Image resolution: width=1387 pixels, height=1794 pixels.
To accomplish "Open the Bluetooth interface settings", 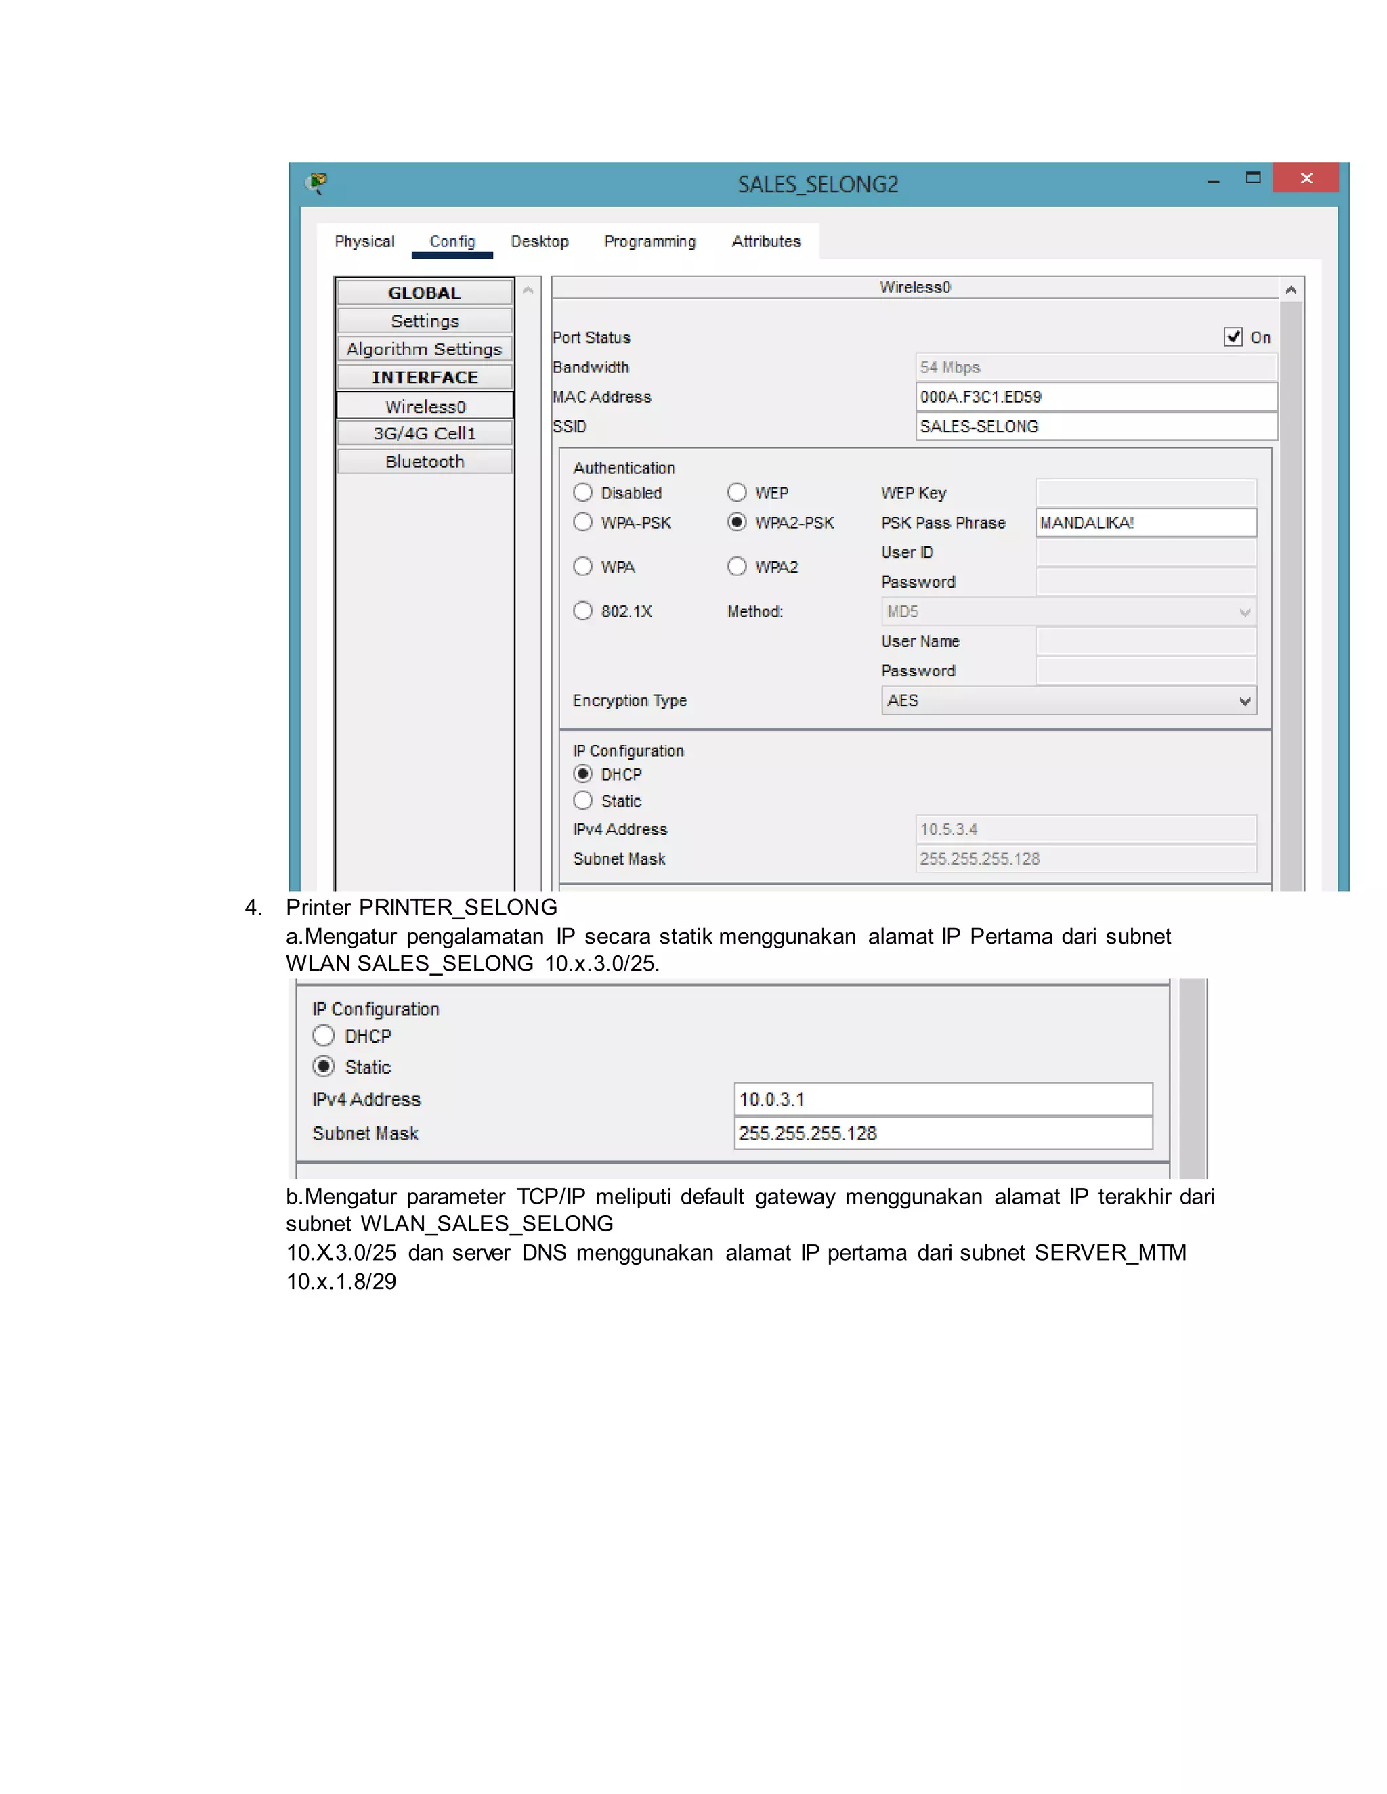I will pos(425,462).
